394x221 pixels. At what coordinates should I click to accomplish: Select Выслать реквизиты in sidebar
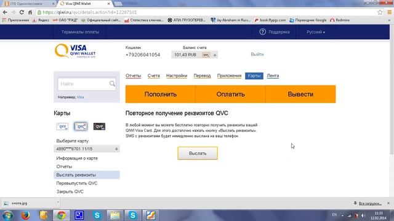[87, 175]
